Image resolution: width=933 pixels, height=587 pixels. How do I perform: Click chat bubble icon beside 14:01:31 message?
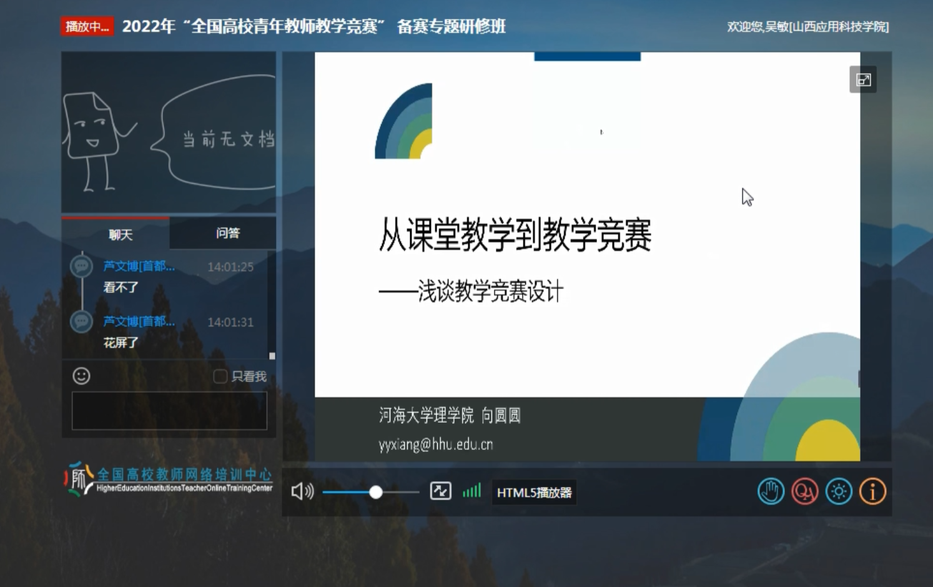tap(81, 322)
